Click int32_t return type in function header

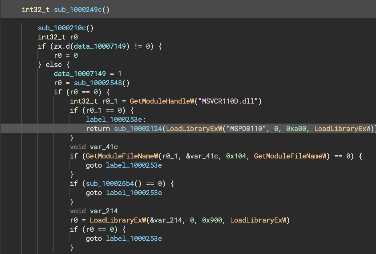click(x=36, y=10)
